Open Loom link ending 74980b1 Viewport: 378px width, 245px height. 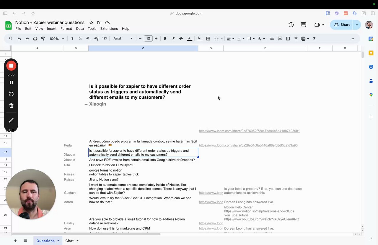(x=249, y=131)
